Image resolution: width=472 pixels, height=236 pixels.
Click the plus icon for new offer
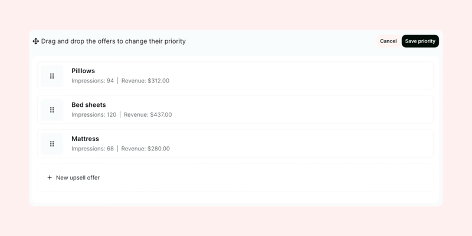[50, 178]
